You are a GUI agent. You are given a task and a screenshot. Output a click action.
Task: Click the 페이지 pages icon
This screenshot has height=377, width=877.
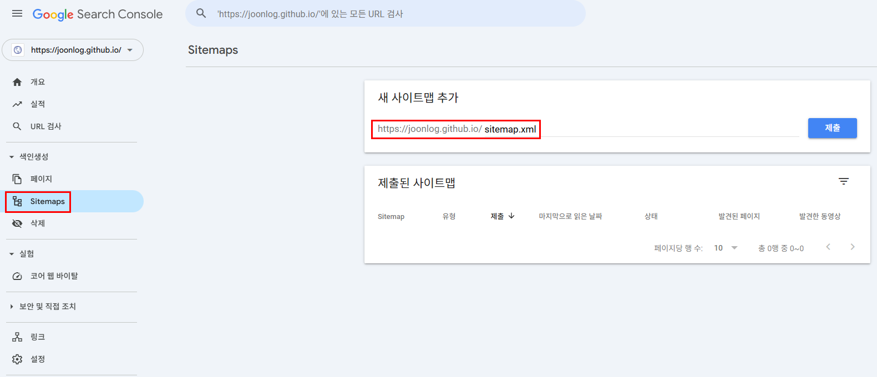[17, 179]
